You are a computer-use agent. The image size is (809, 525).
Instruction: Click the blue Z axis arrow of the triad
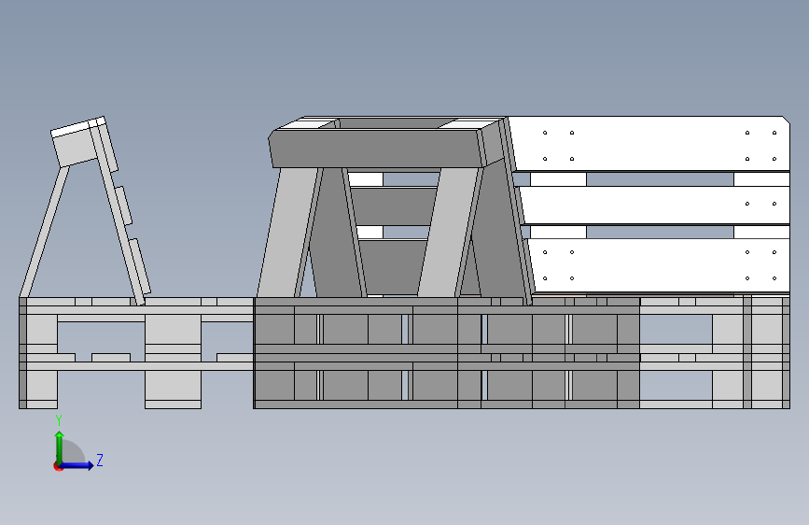pyautogui.click(x=77, y=465)
